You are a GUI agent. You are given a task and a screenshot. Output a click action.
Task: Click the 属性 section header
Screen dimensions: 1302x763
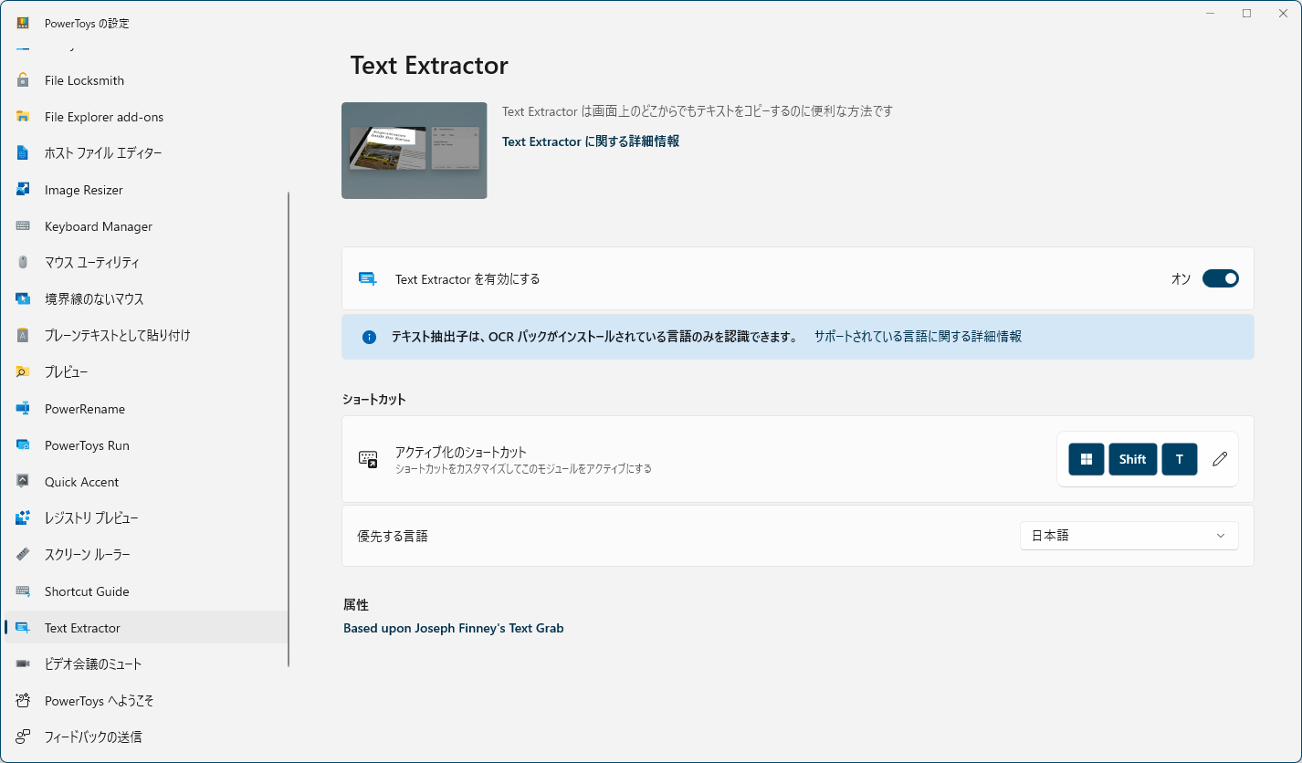pyautogui.click(x=356, y=605)
